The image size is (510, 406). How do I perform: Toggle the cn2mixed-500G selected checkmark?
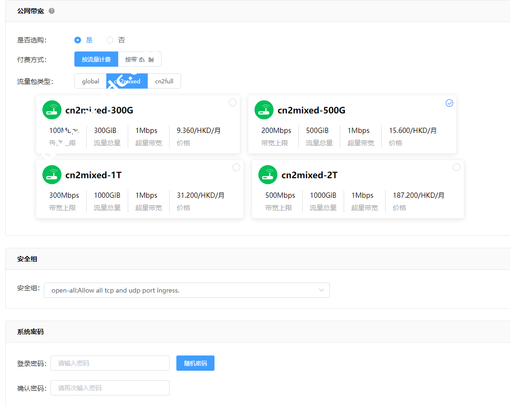click(449, 103)
